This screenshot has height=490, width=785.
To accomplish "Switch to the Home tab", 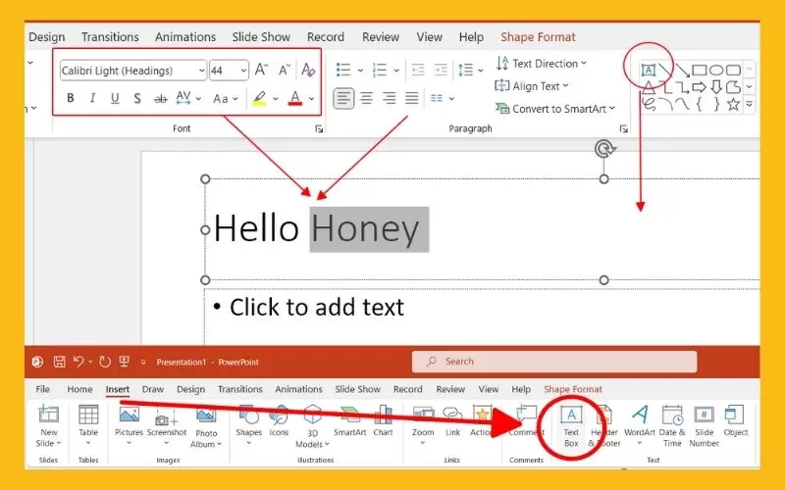I will (79, 389).
